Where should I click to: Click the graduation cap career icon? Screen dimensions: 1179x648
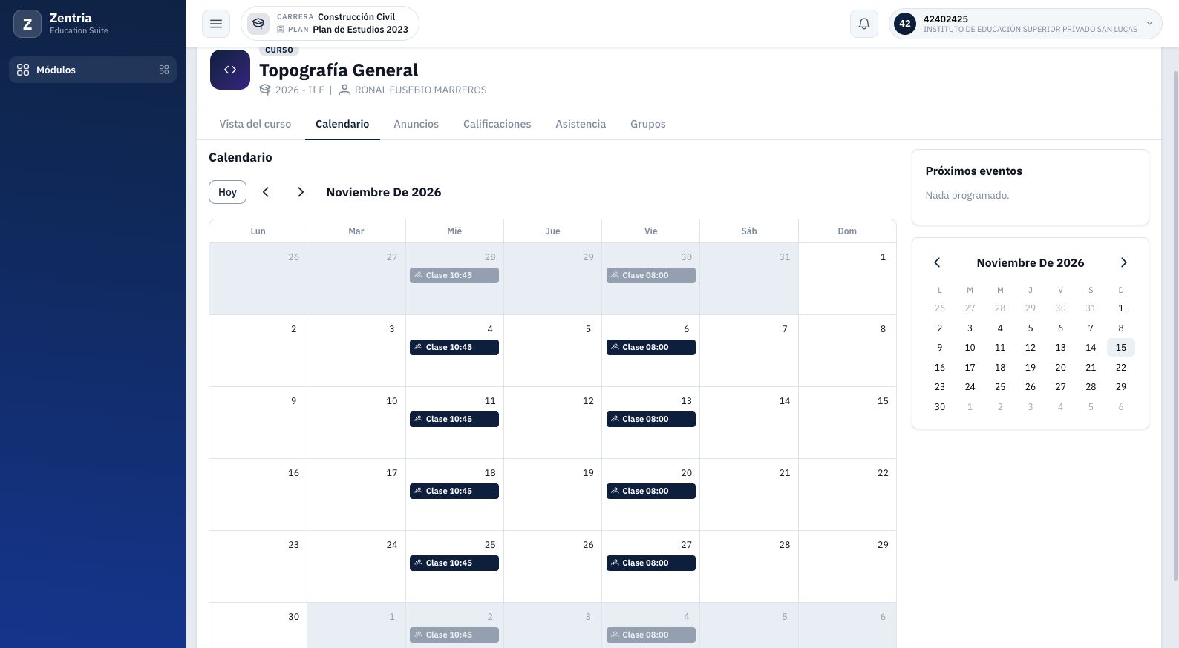258,24
